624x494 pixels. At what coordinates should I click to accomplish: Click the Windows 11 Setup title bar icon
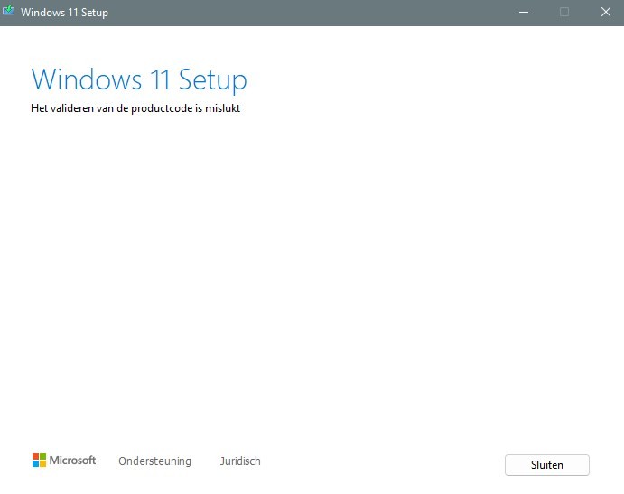pyautogui.click(x=8, y=11)
